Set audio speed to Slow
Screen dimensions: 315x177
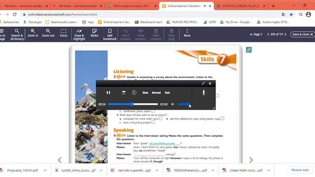coord(145,93)
